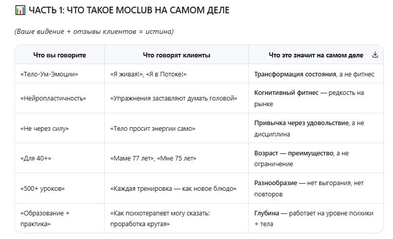Click the bar chart emoji beside the heading
This screenshot has height=239, width=393.
coord(20,10)
